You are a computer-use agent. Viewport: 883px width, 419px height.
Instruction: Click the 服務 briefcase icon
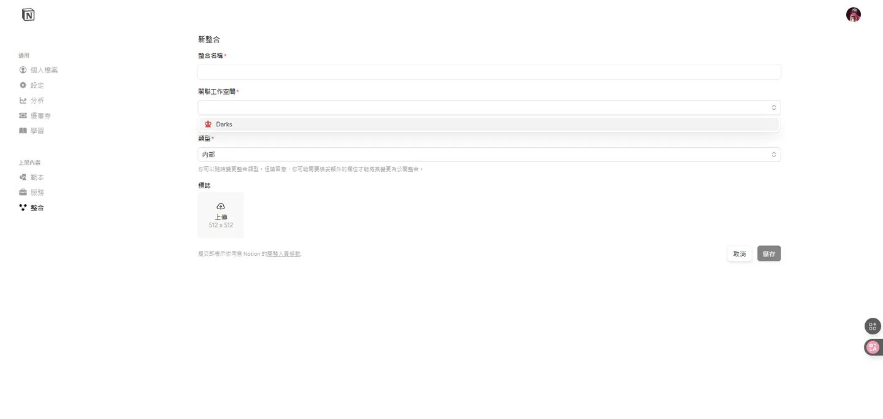(23, 192)
